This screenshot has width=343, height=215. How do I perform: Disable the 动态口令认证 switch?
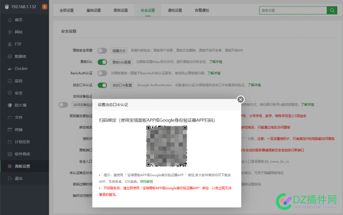102,85
